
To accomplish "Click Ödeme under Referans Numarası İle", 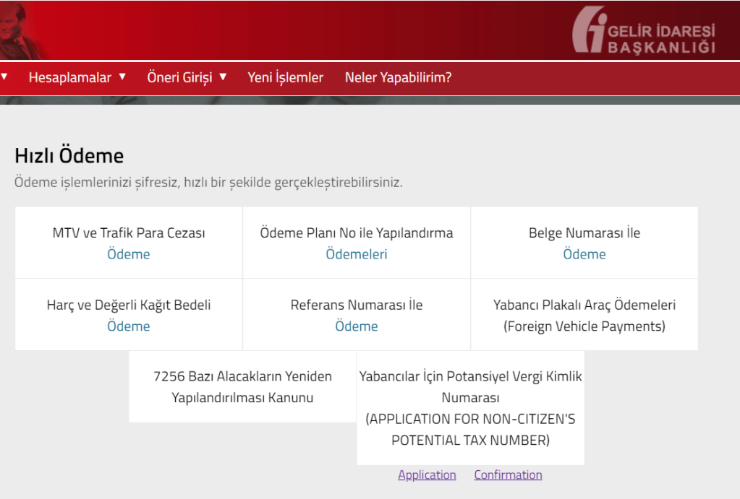I will 357,326.
